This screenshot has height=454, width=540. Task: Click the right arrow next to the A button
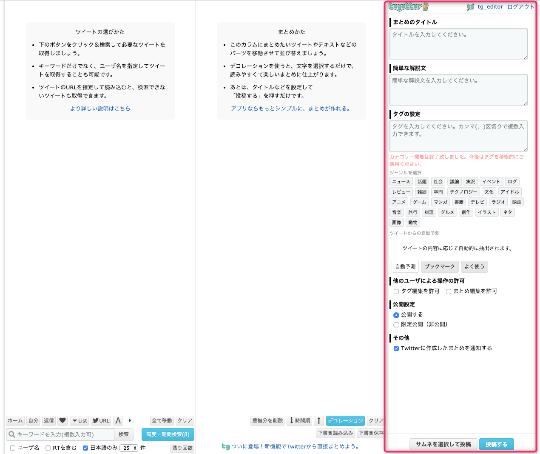point(130,420)
